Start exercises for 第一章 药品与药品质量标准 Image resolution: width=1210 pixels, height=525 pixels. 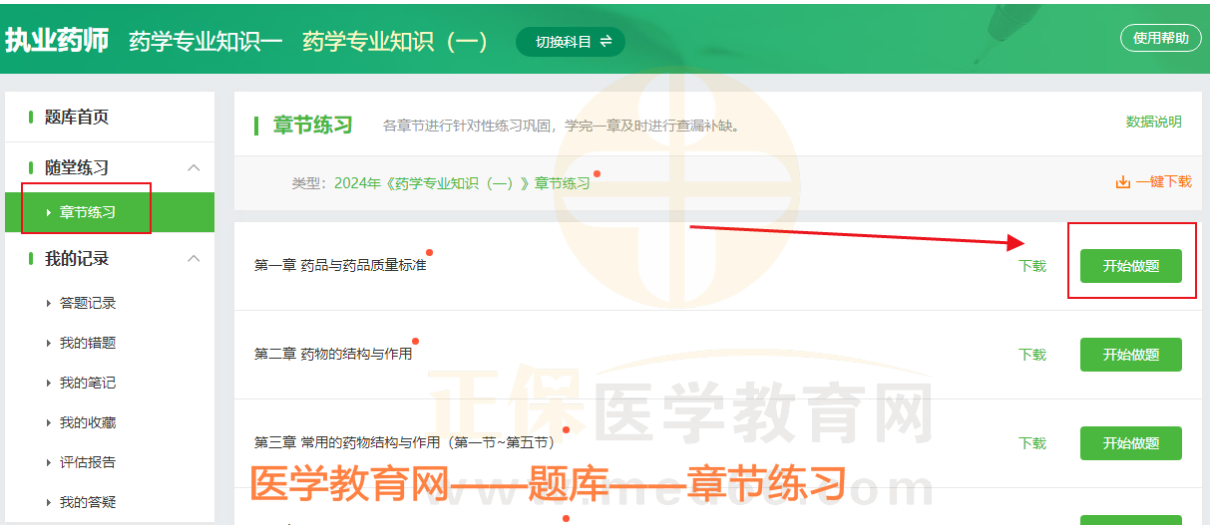pyautogui.click(x=1130, y=266)
